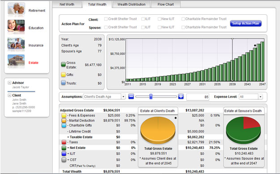This screenshot has height=174, width=280.
Task: Click the green Gross Estate legend icon
Action: tap(64, 64)
